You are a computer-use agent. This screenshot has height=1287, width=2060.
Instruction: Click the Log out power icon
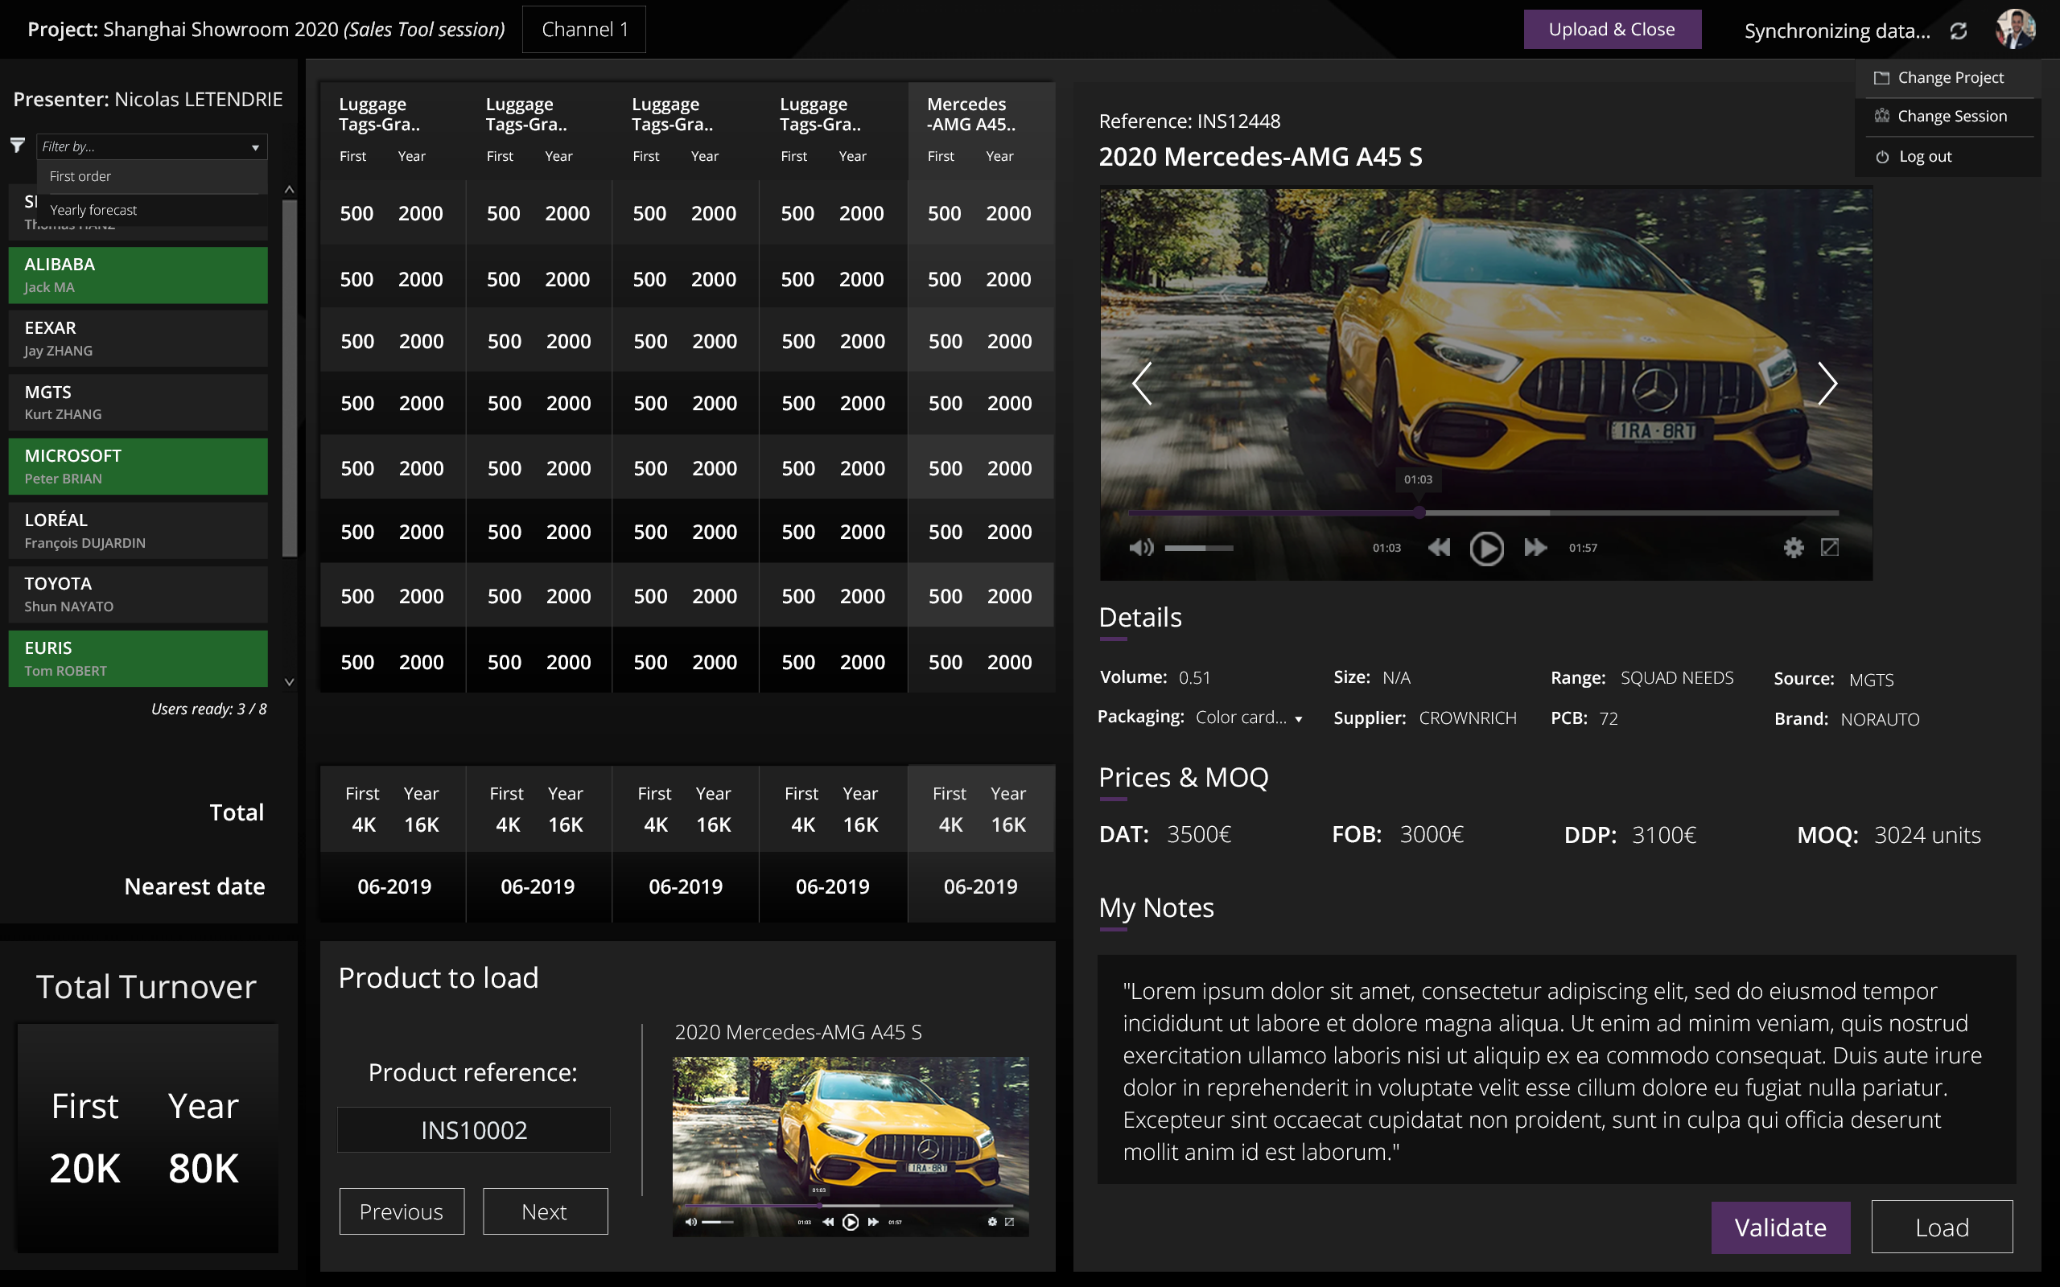(x=1882, y=157)
